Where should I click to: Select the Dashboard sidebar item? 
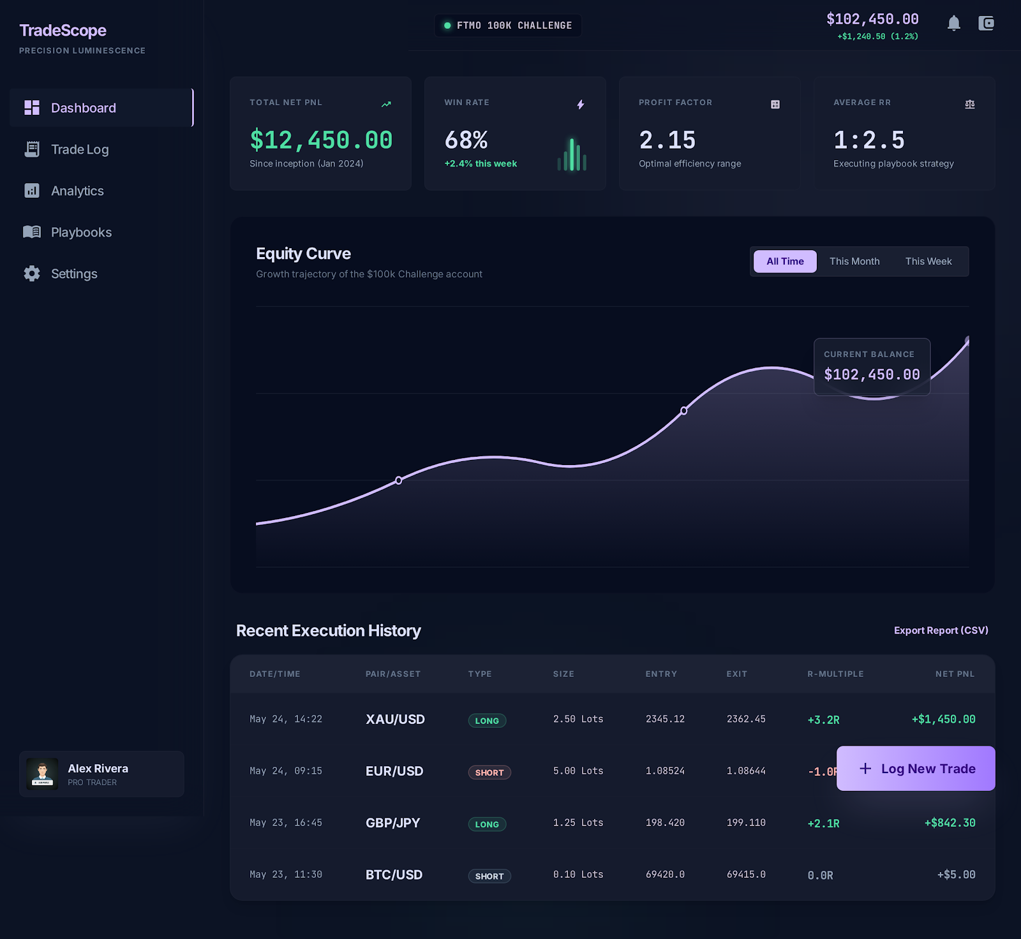83,108
